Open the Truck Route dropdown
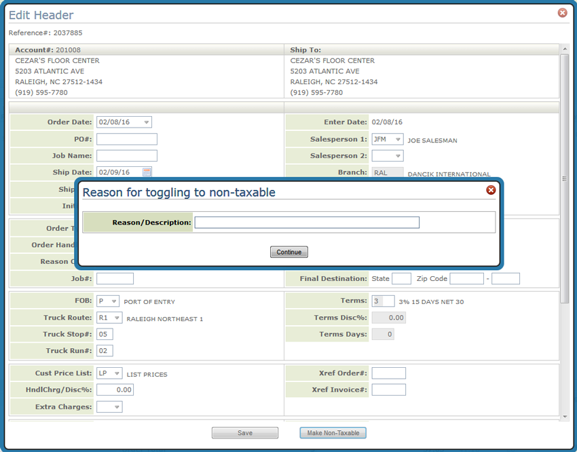The width and height of the screenshot is (577, 452). click(x=117, y=318)
